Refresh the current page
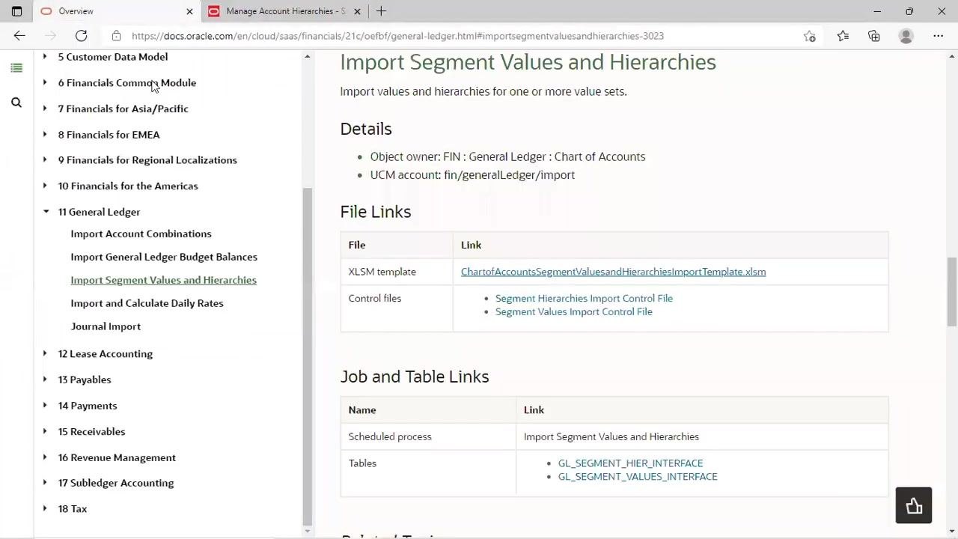The image size is (958, 539). click(x=81, y=36)
